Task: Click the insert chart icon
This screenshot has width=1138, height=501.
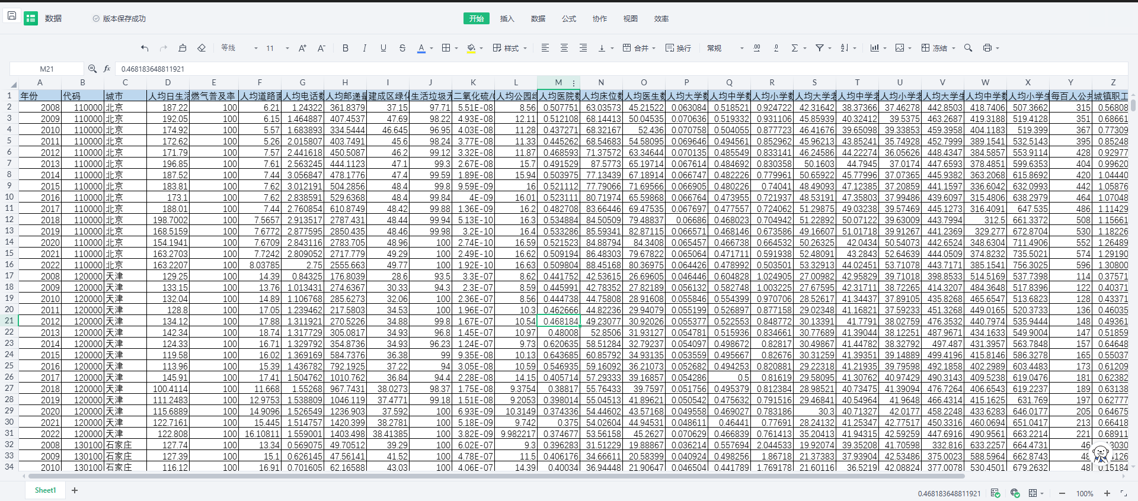Action: pos(874,48)
